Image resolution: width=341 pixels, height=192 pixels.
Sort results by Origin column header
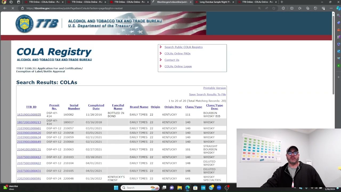tap(155, 107)
